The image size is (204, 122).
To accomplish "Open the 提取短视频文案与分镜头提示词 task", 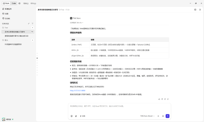I will [17, 36].
